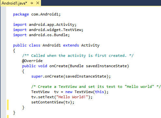Click the 'this' keyword in the TextView constructor
Image resolution: width=161 pixels, height=118 pixels.
pyautogui.click(x=100, y=92)
